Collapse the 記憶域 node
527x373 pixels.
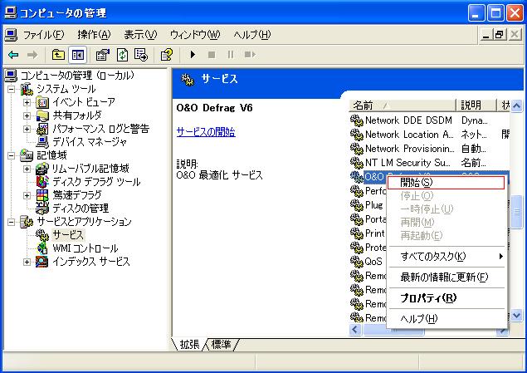coord(11,155)
